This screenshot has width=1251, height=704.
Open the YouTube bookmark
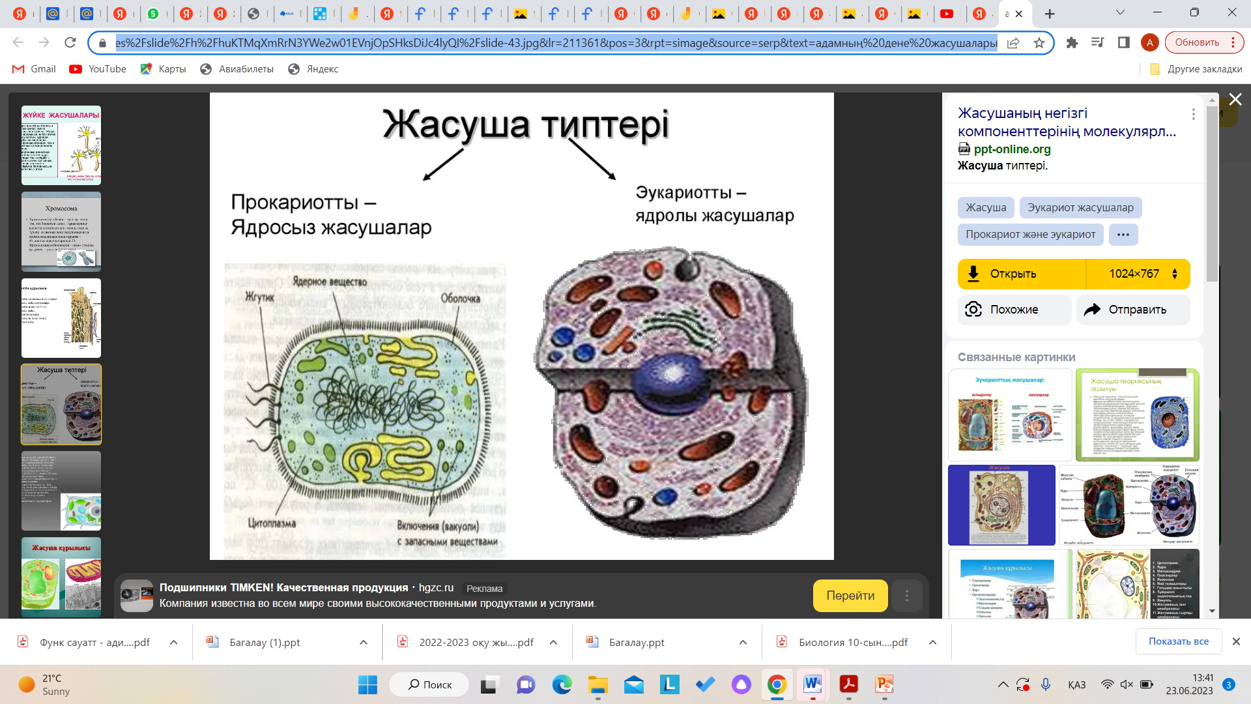pos(98,69)
